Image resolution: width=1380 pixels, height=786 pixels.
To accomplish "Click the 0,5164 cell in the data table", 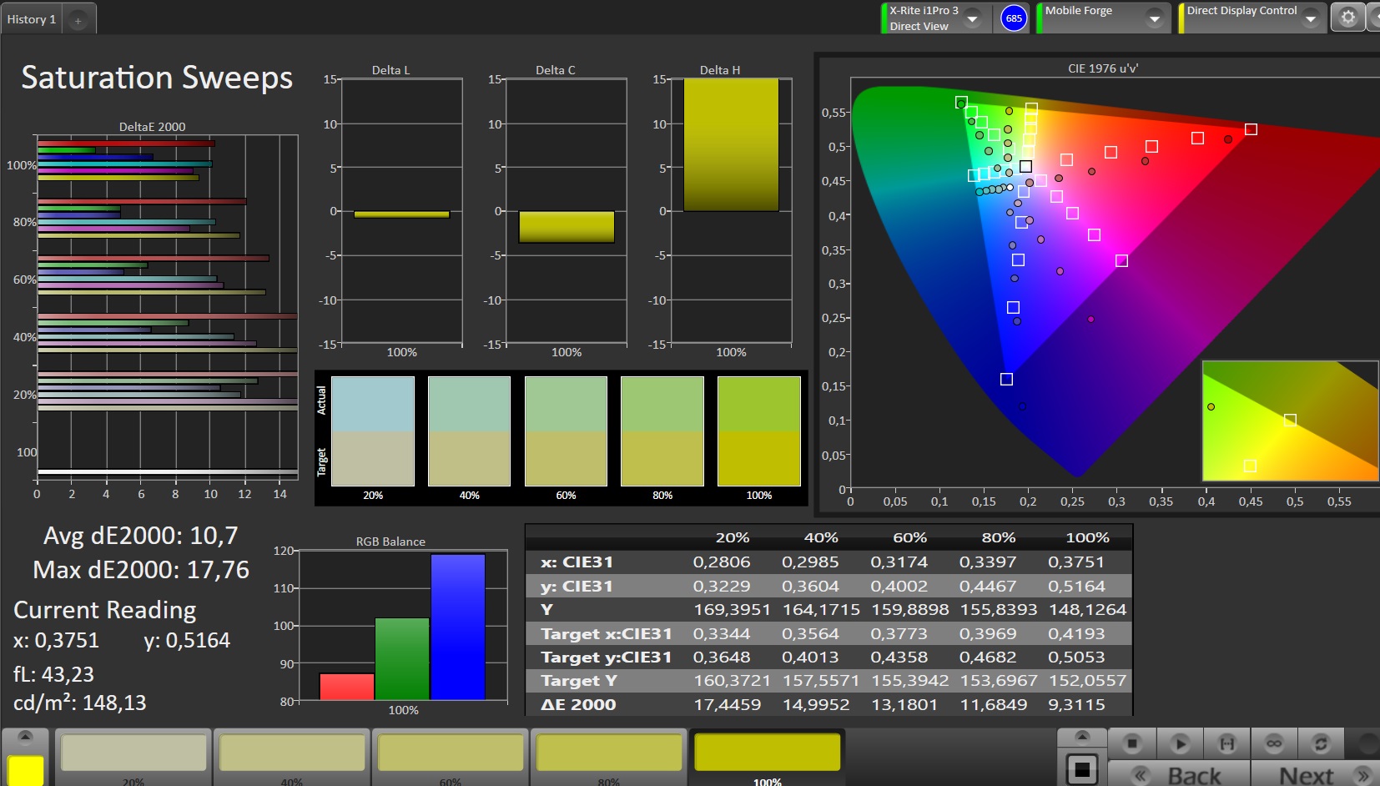I will point(1076,587).
